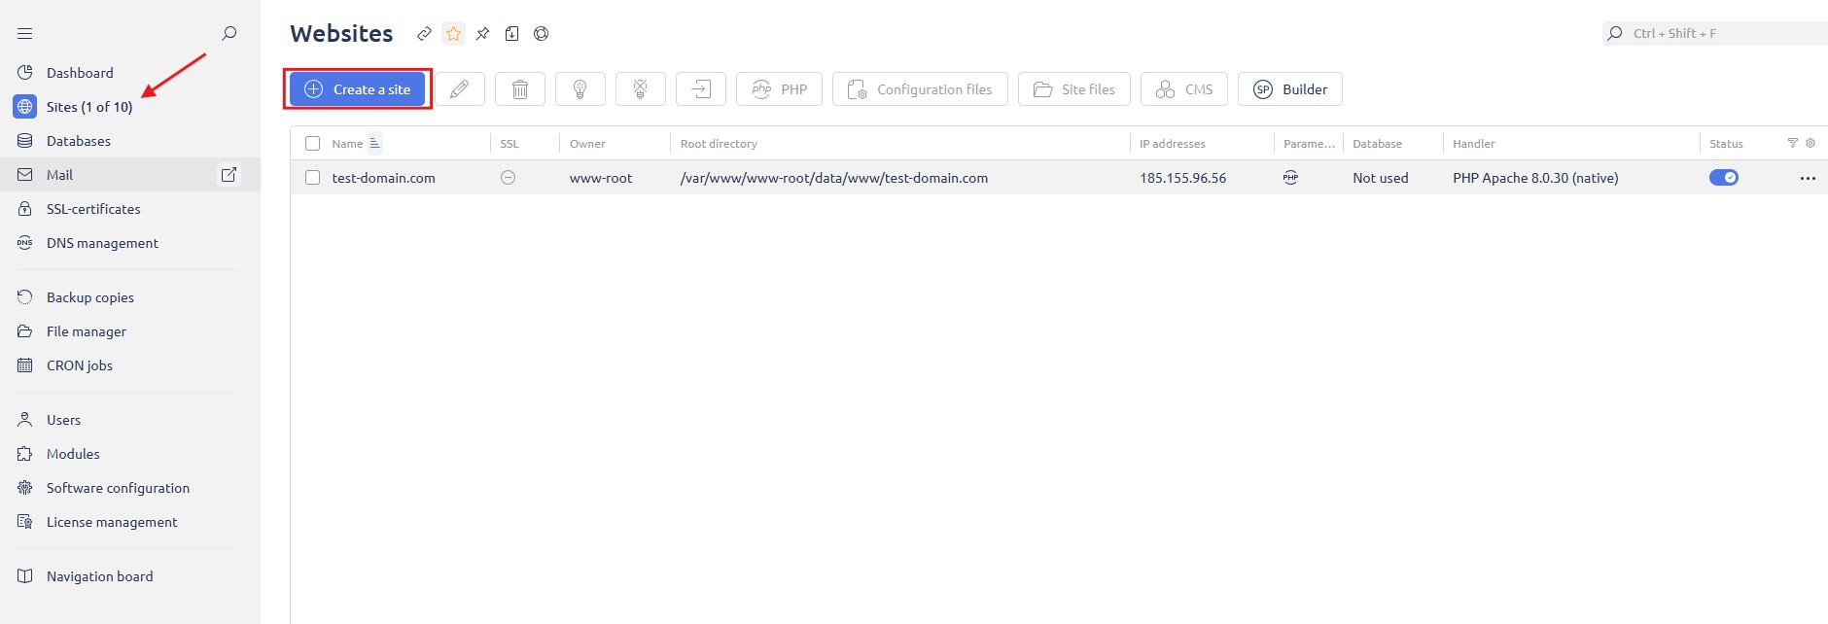Focus the Ctrl + Shift + F search field
The image size is (1828, 624).
click(x=1715, y=33)
